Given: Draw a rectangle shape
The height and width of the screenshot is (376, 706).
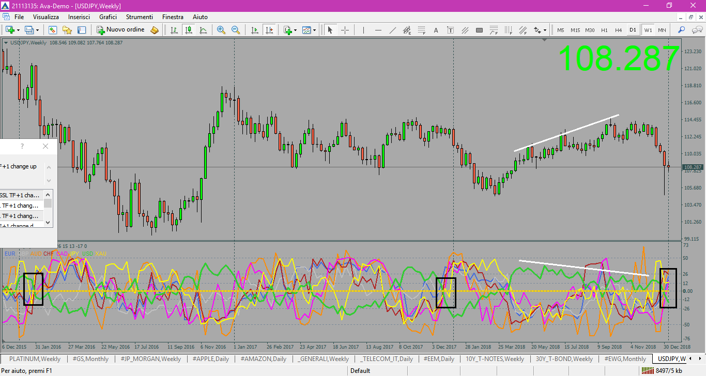Looking at the screenshot, I should coord(479,30).
